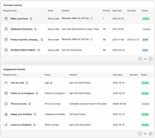Screen dimensions: 155x138
Task: Click Program name header in Purchase rewards
Action: tap(10, 11)
